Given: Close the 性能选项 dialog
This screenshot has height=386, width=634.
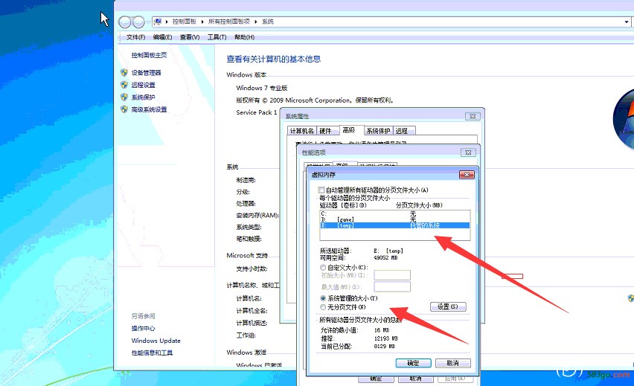Looking at the screenshot, I should point(468,152).
